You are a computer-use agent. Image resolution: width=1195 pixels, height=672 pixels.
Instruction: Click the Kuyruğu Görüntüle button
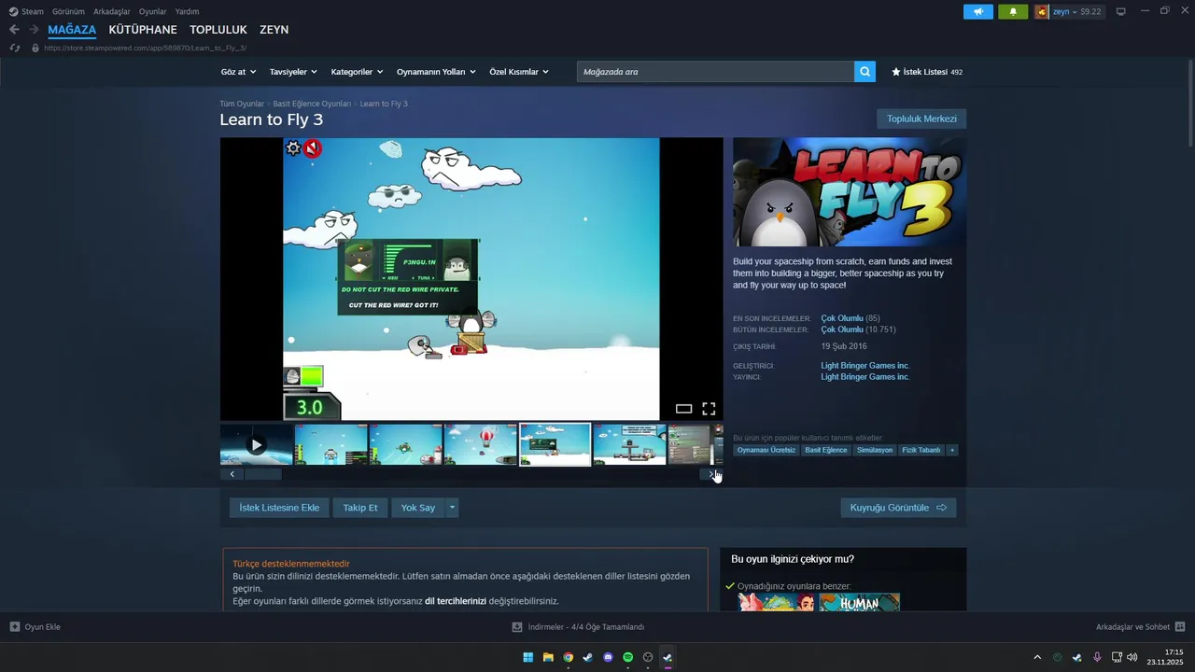[x=898, y=508]
